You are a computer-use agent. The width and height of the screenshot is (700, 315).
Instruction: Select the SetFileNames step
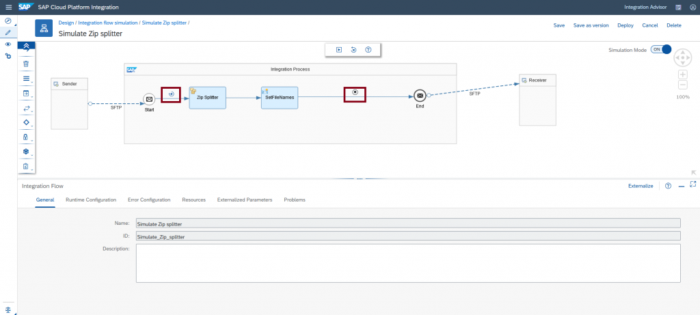click(x=280, y=98)
